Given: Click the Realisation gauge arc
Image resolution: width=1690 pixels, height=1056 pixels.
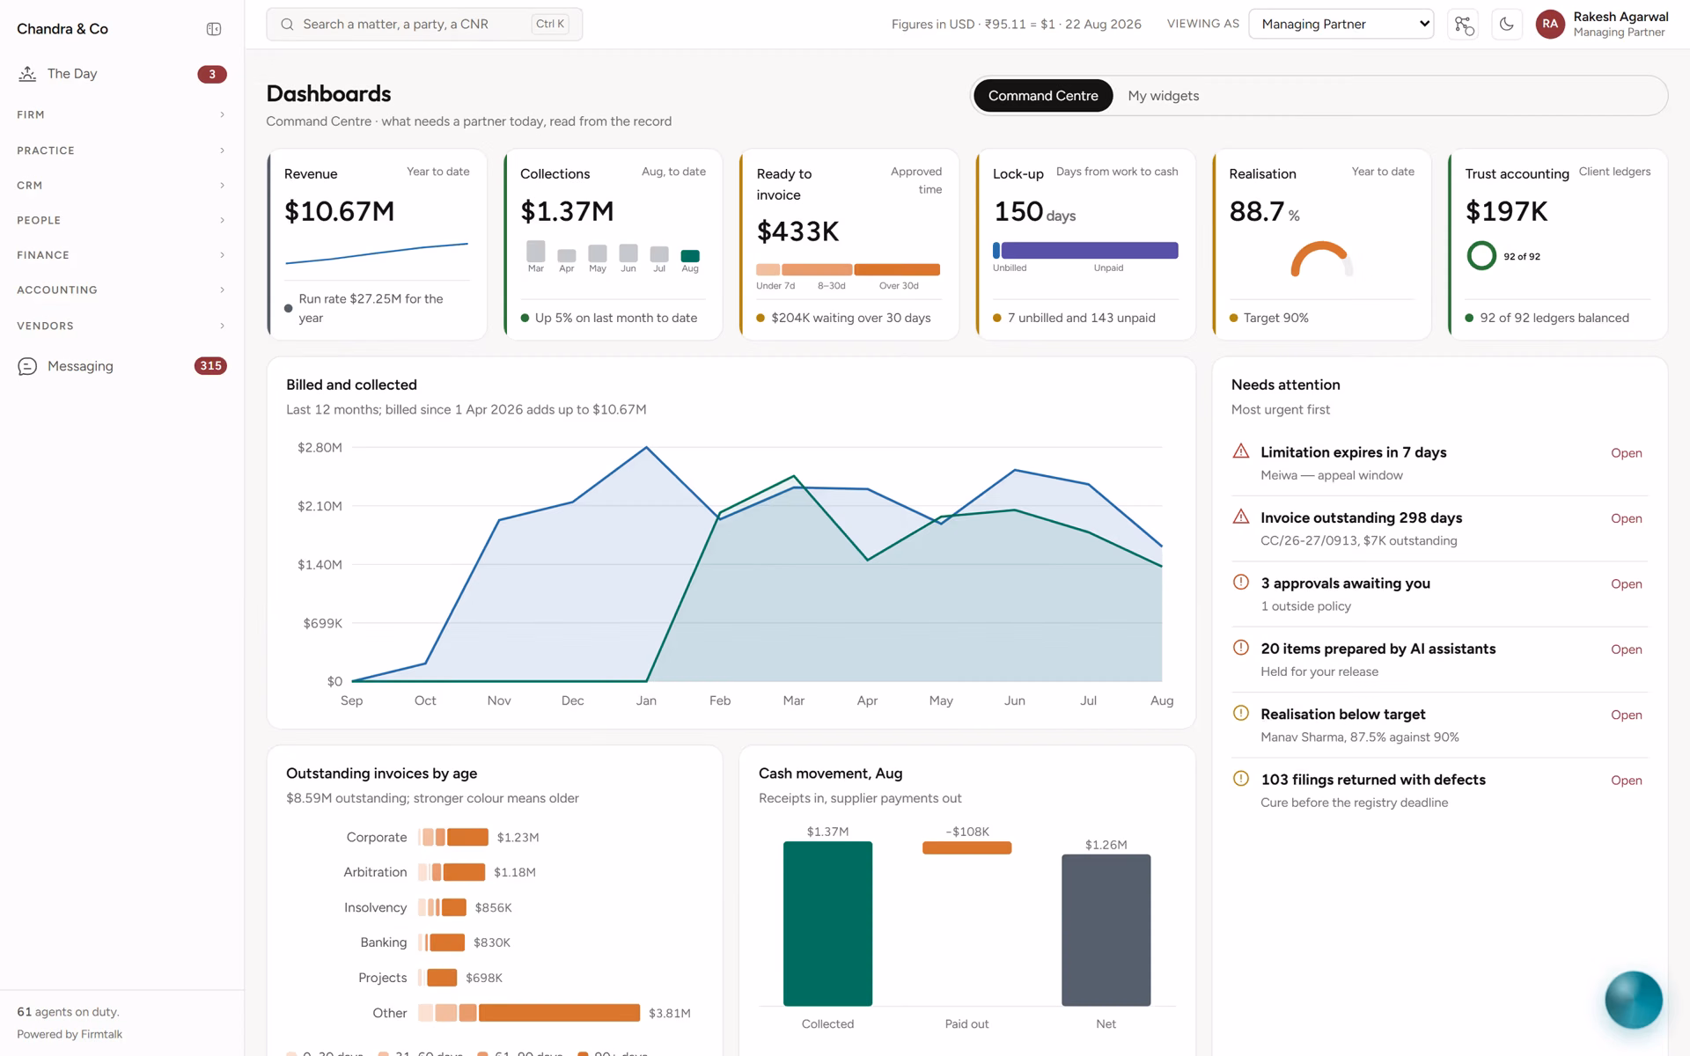Looking at the screenshot, I should [1320, 259].
